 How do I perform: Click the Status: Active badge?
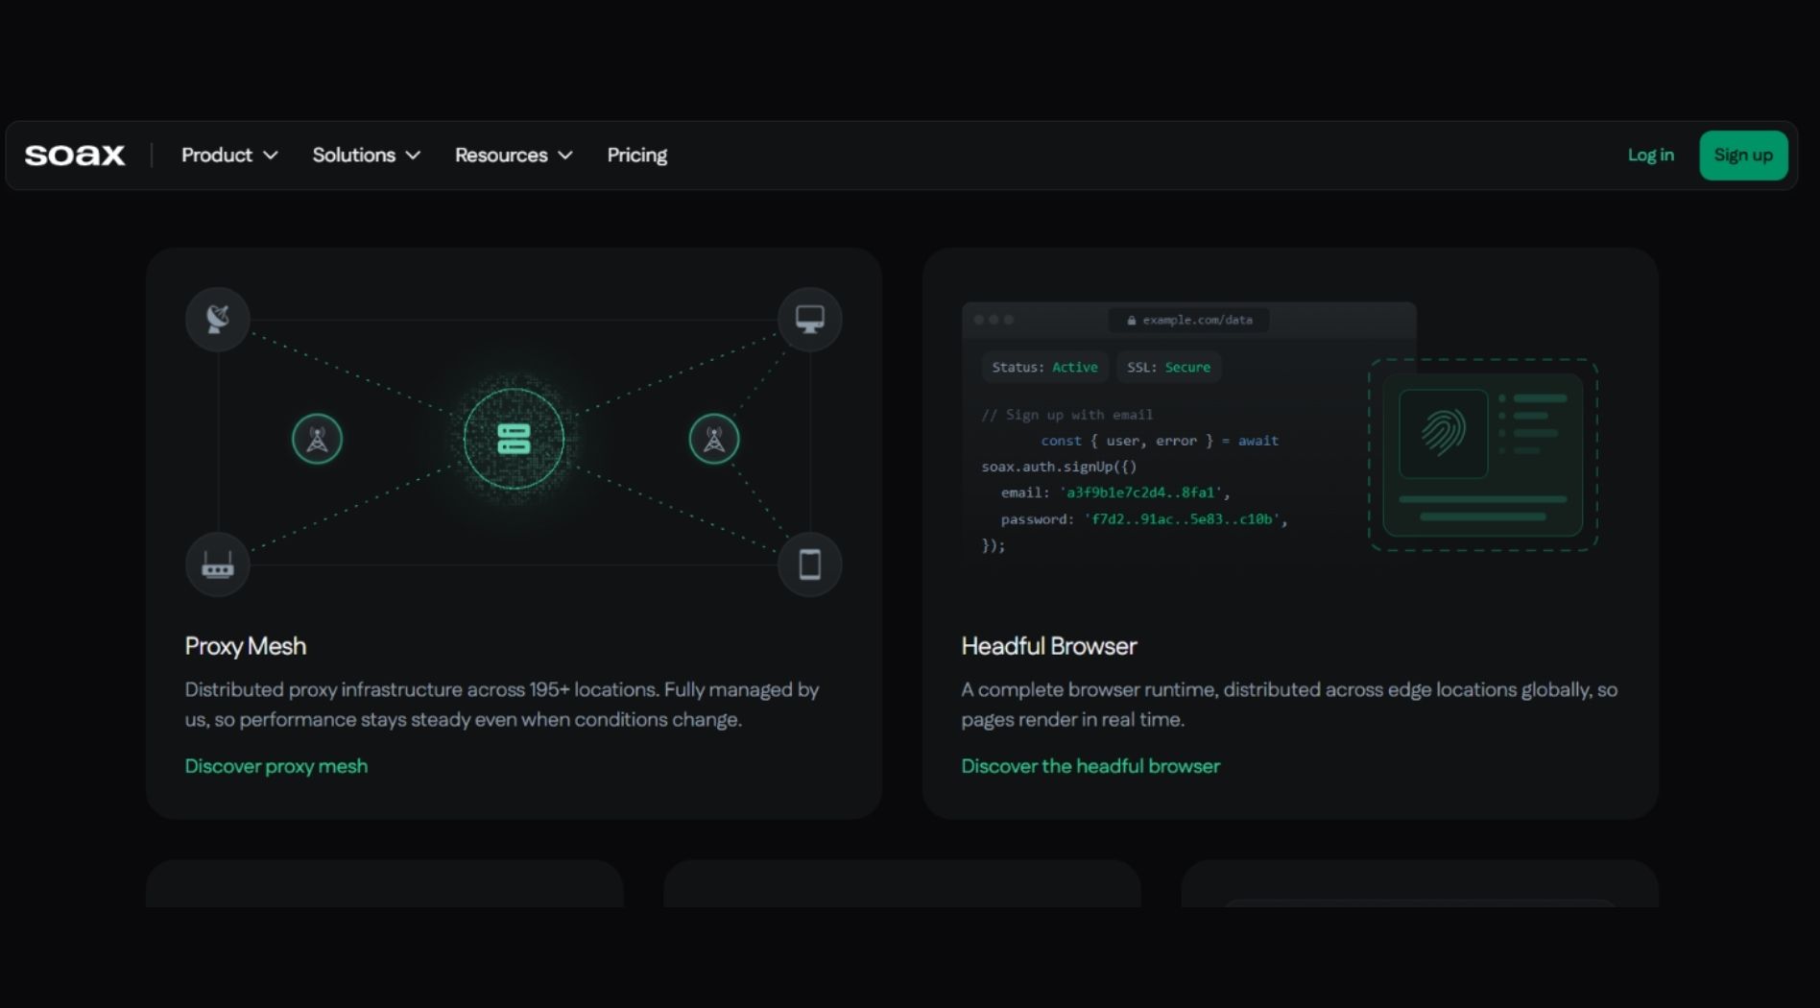(x=1044, y=368)
